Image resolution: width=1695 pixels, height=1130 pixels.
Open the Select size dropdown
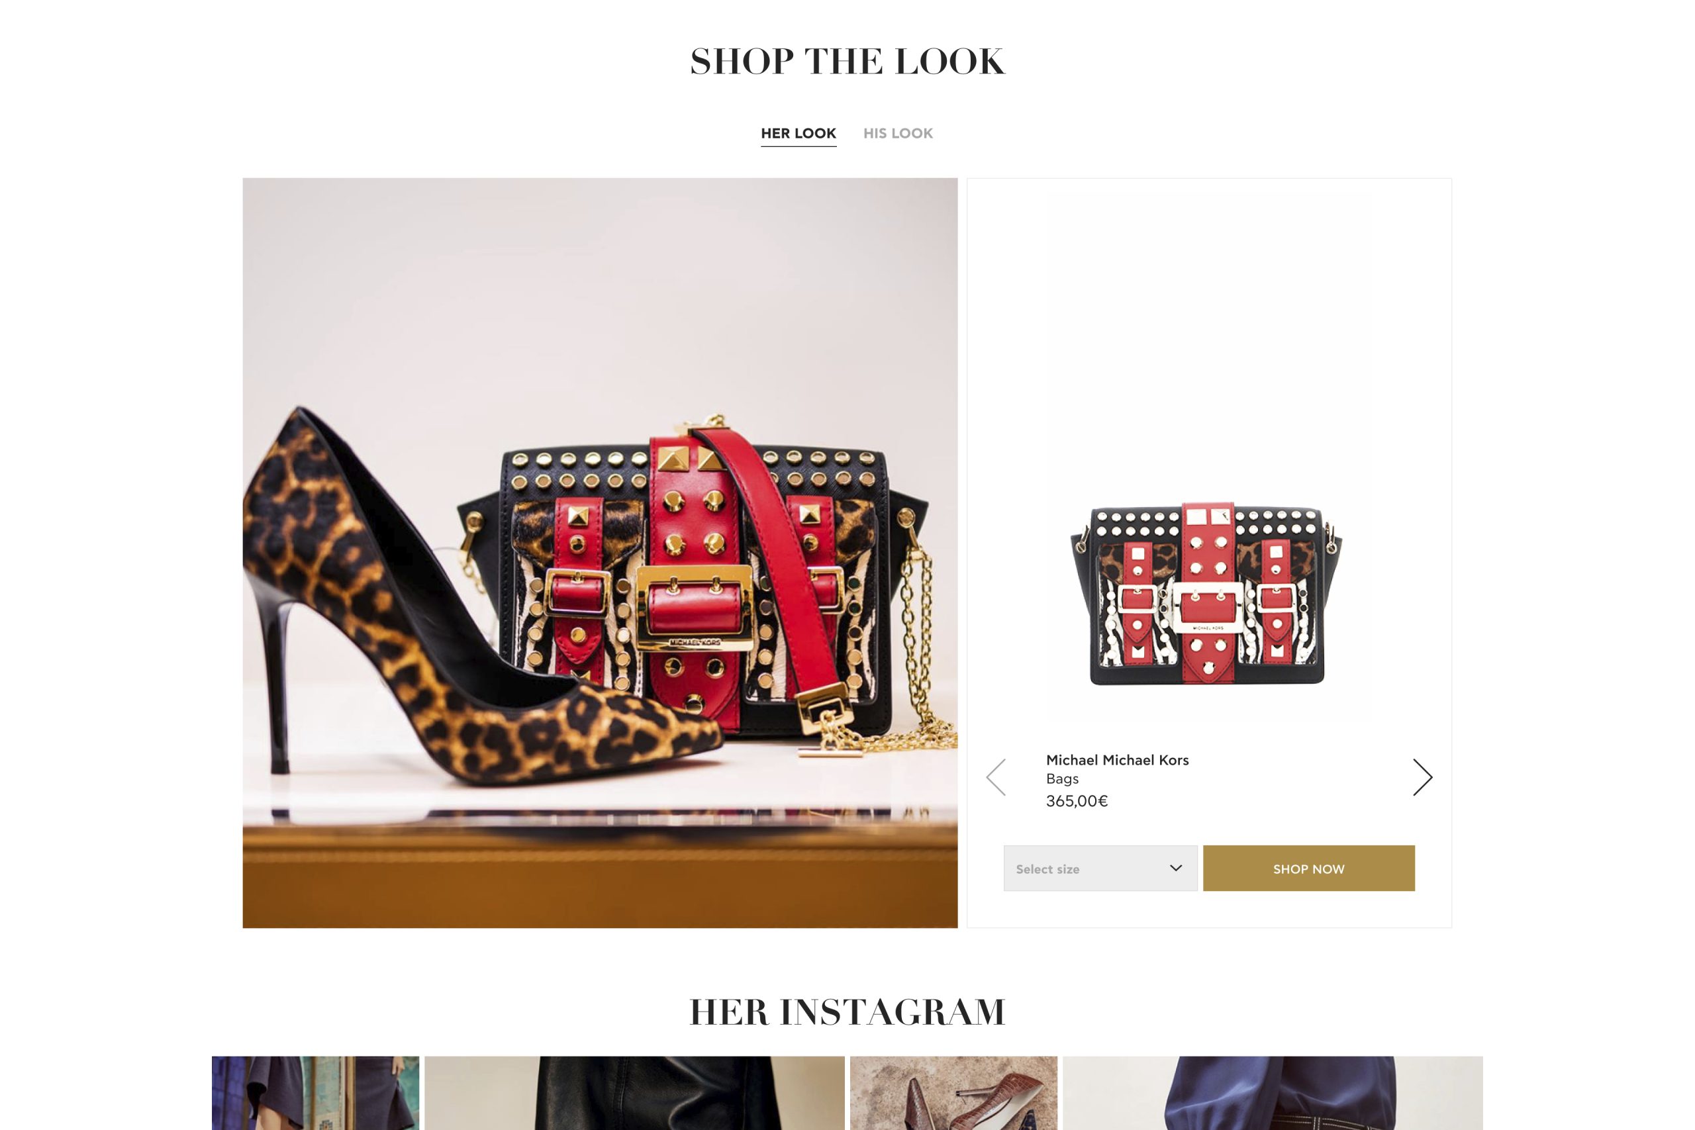coord(1100,869)
